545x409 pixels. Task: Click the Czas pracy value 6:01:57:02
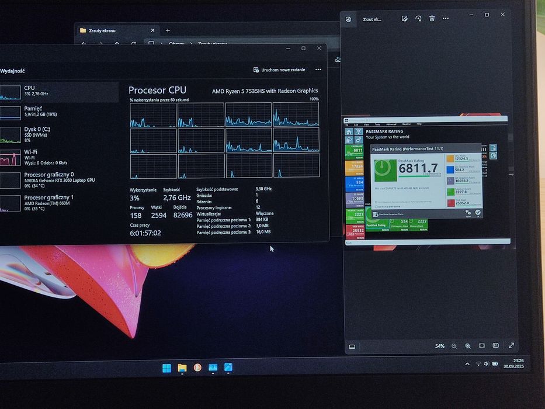click(145, 233)
